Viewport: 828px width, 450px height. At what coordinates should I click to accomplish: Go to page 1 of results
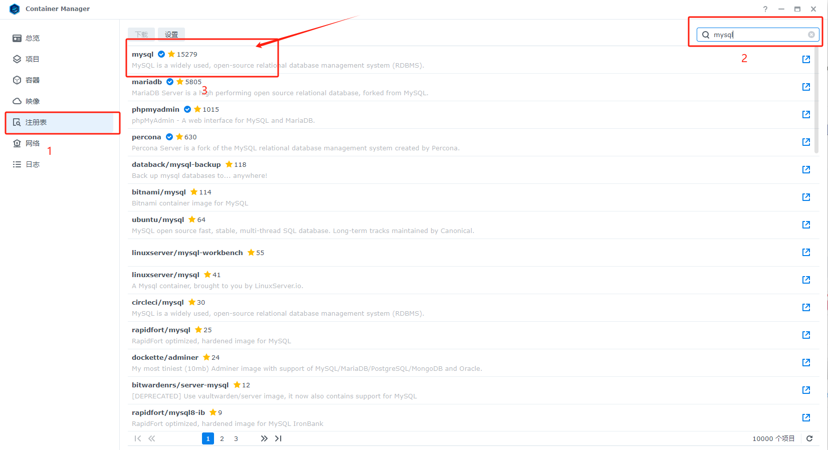tap(208, 438)
